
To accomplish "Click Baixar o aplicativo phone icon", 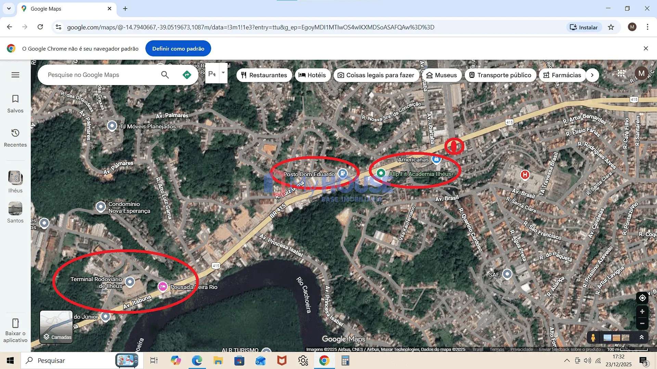I will (15, 323).
